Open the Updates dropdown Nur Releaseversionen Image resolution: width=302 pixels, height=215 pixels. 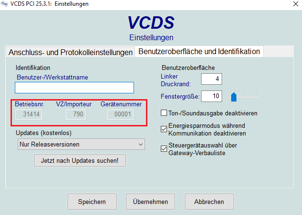click(81, 144)
